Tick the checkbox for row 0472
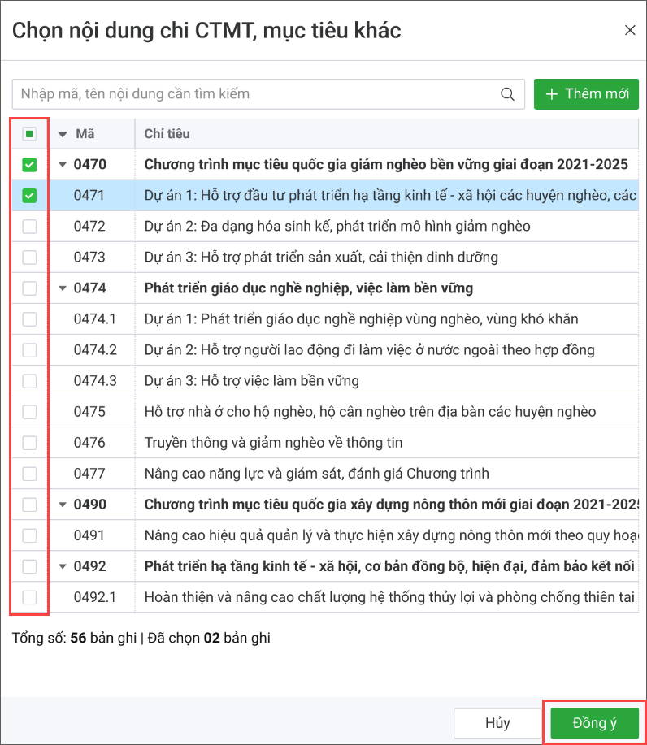The height and width of the screenshot is (745, 647). click(x=29, y=227)
